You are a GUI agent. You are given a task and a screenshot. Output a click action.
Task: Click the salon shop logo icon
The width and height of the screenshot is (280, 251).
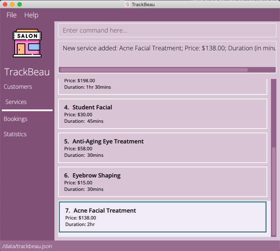click(x=27, y=43)
